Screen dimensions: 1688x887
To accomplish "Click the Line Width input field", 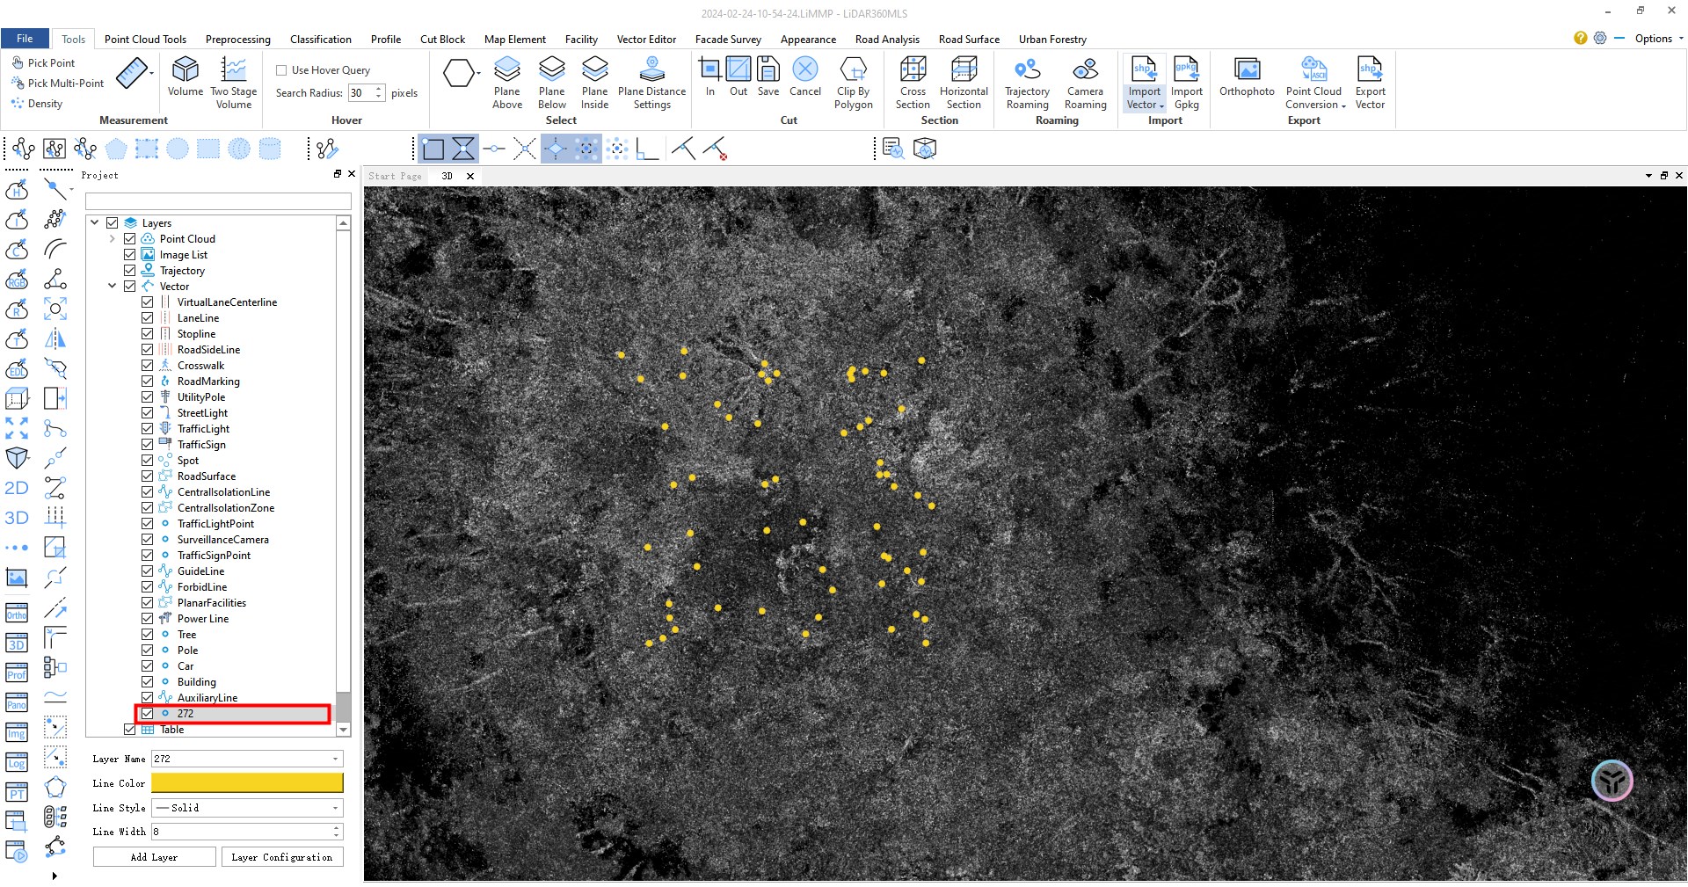I will [247, 832].
